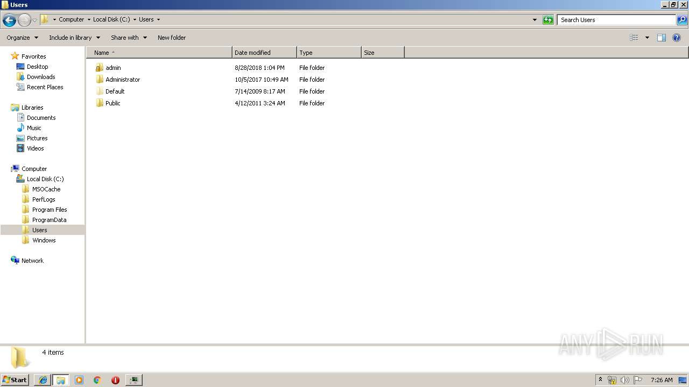The height and width of the screenshot is (387, 689).
Task: Open the Share with menu
Action: point(129,38)
